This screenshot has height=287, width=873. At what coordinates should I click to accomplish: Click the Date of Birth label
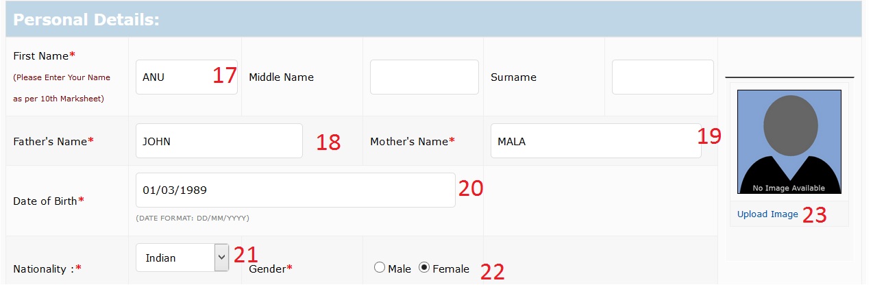[x=49, y=201]
